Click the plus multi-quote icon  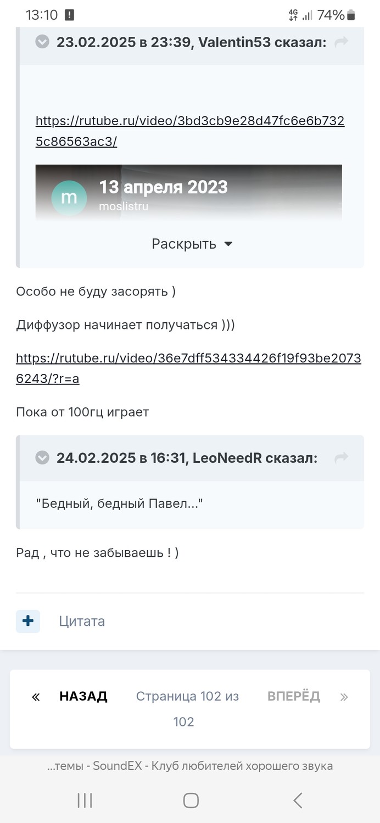pos(28,621)
